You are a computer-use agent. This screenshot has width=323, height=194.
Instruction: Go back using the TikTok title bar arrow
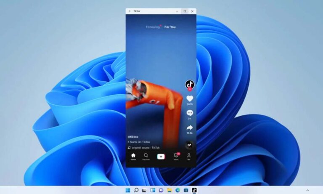point(130,11)
